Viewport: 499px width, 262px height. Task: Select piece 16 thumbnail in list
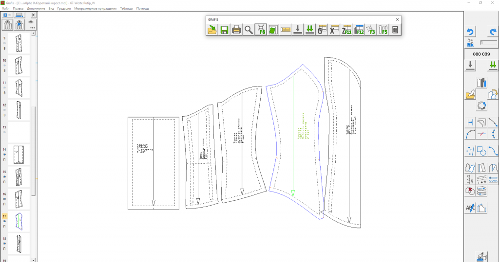(x=19, y=199)
